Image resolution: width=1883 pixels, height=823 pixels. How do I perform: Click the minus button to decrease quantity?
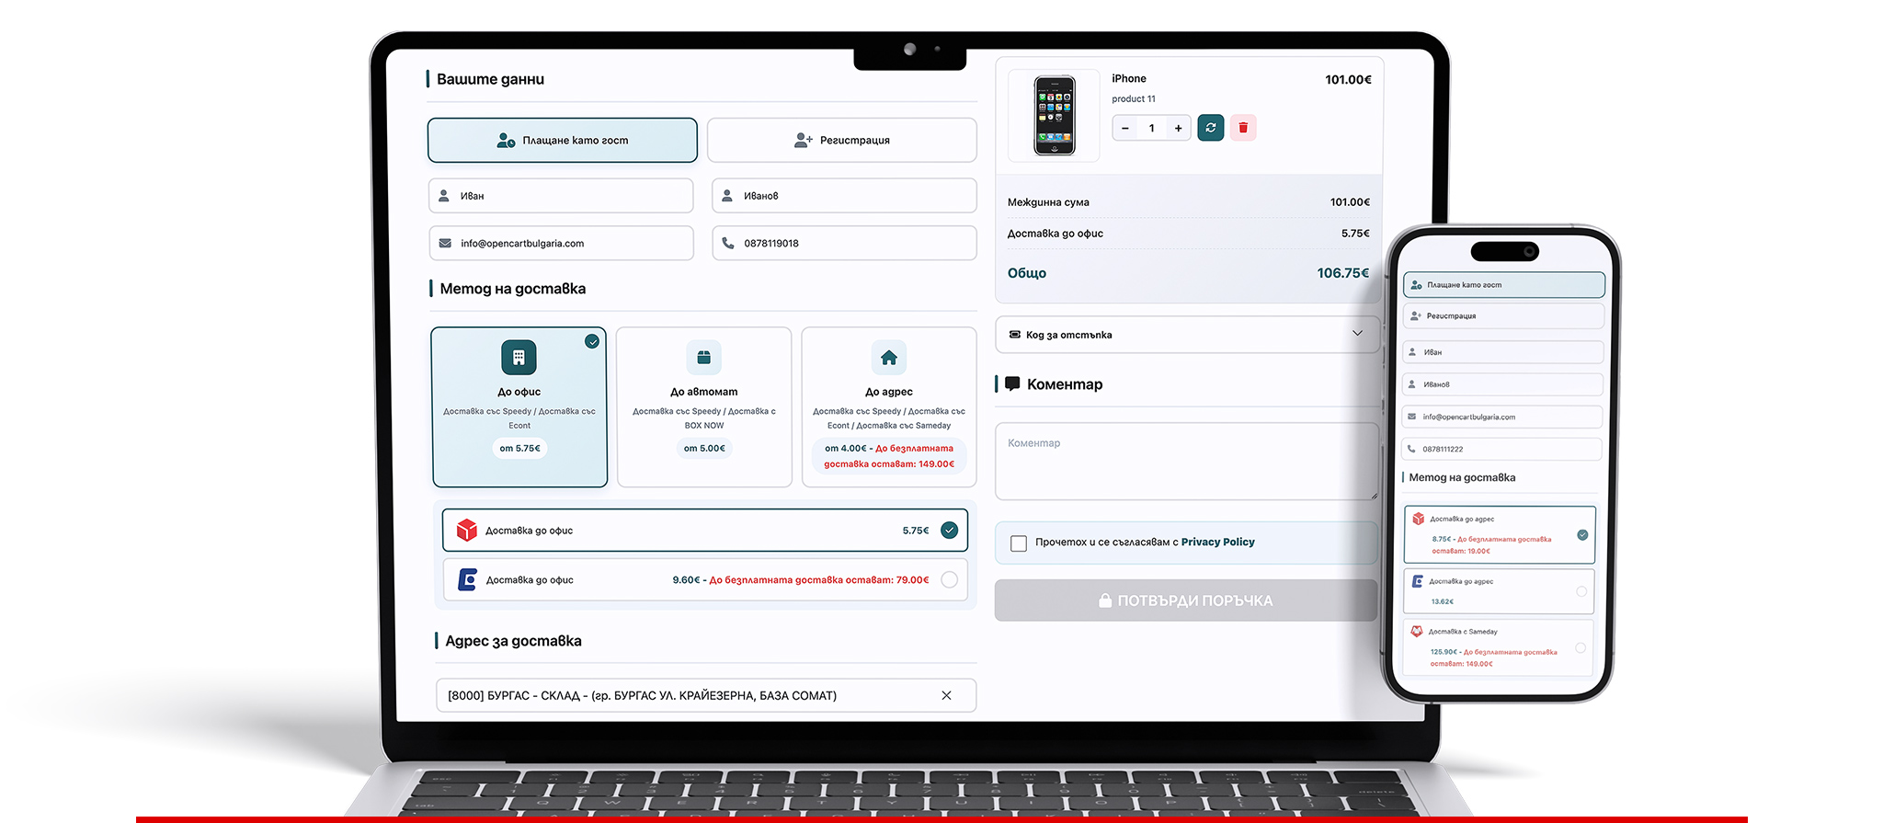point(1125,129)
